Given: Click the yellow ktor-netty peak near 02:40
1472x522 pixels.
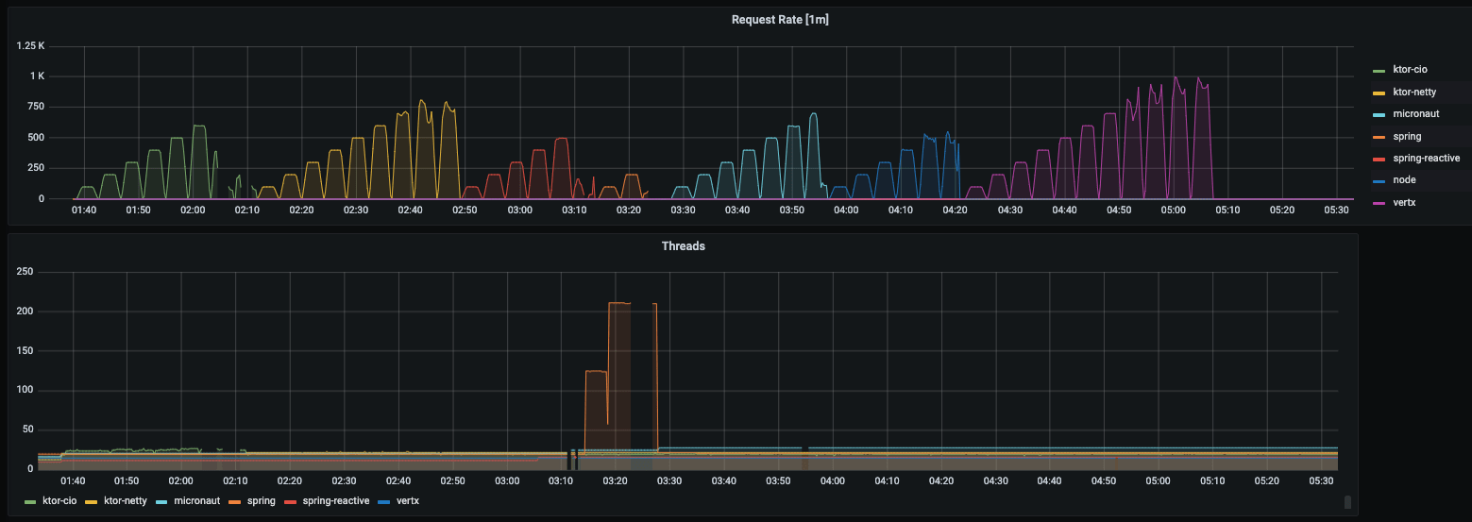Looking at the screenshot, I should point(422,102).
